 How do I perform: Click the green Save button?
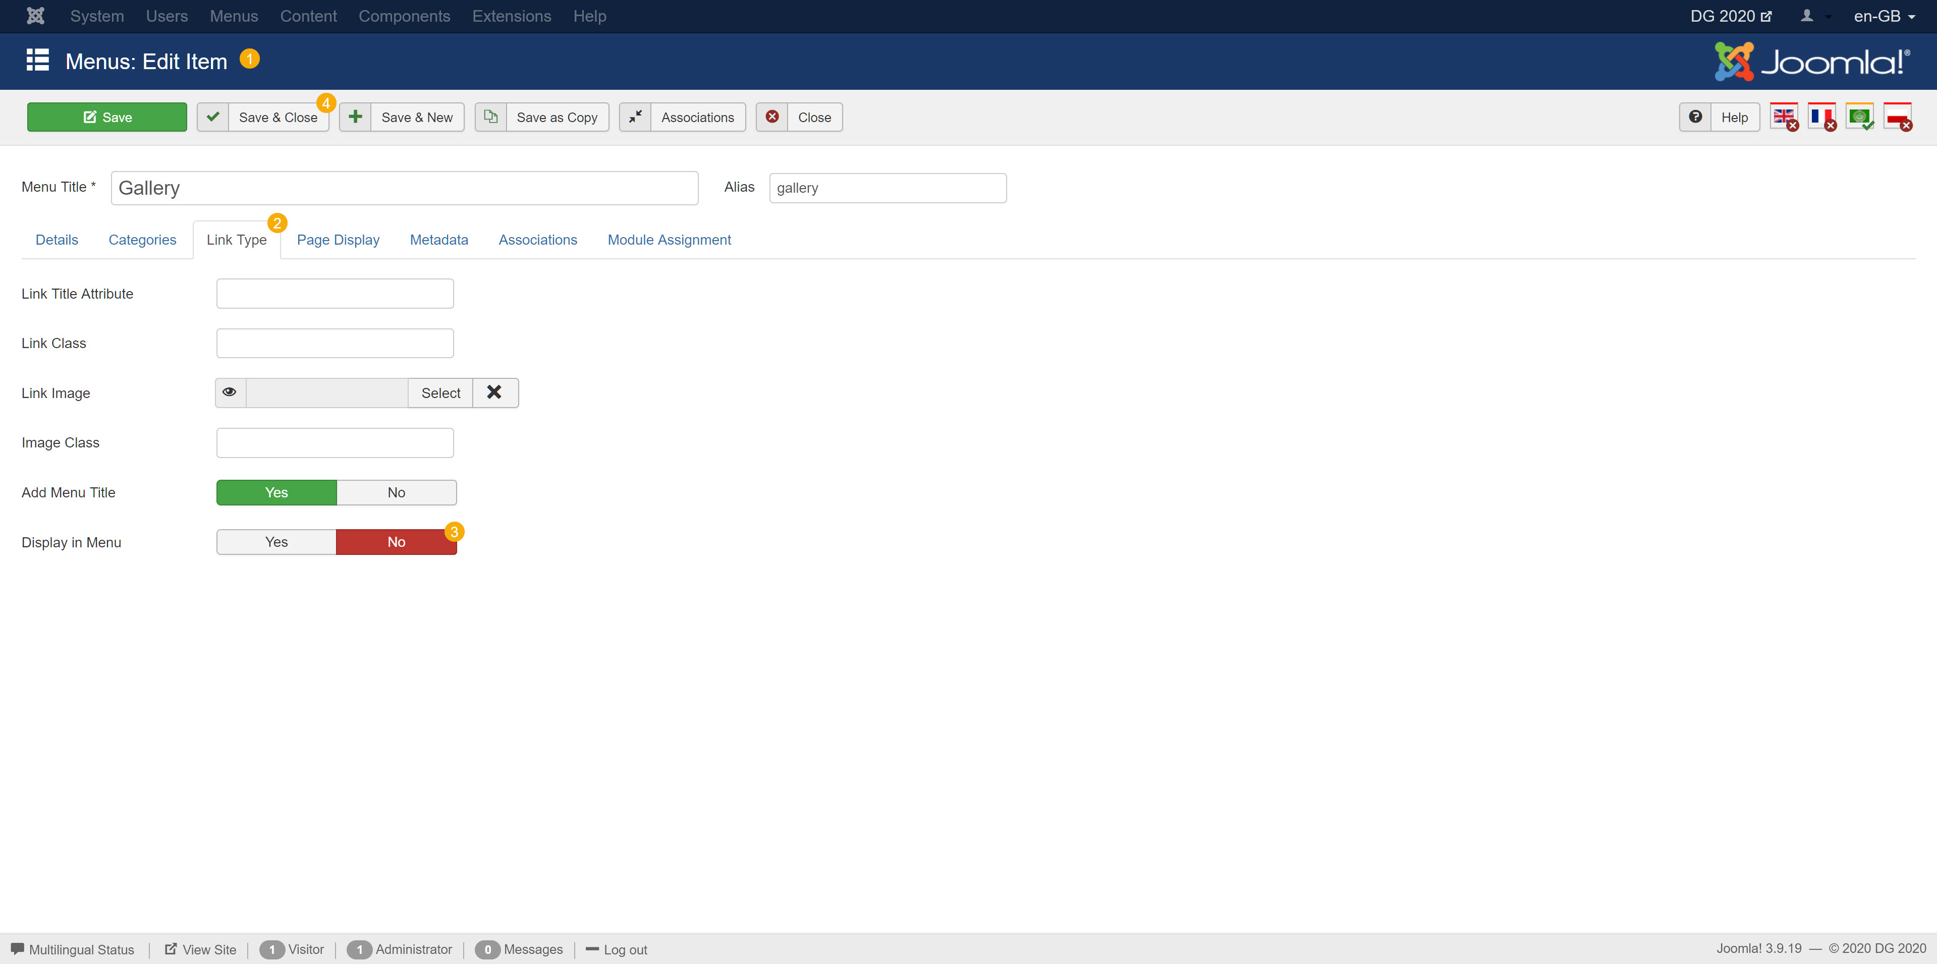[x=107, y=118]
